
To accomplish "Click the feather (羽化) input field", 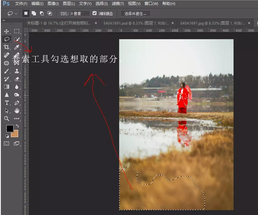I will 79,13.
